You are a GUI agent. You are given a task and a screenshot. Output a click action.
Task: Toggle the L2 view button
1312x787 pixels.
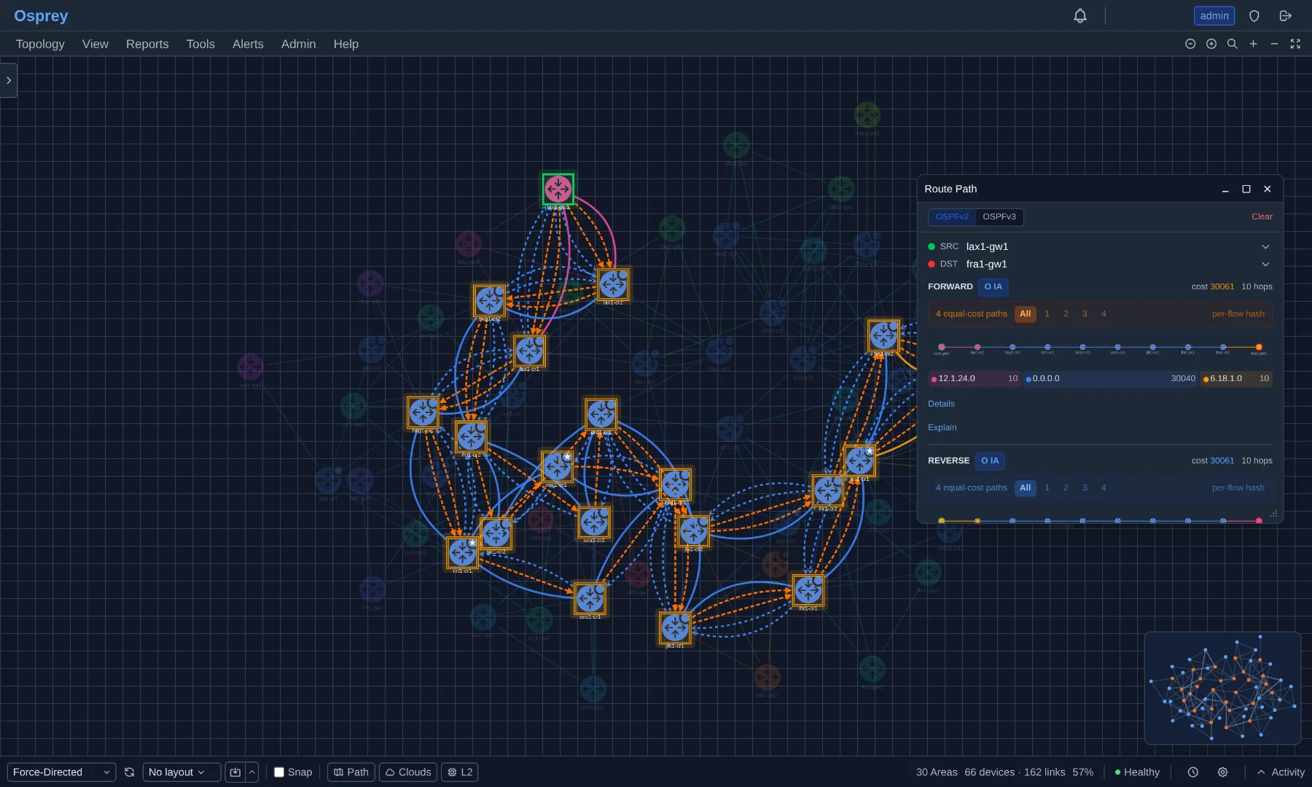(460, 772)
